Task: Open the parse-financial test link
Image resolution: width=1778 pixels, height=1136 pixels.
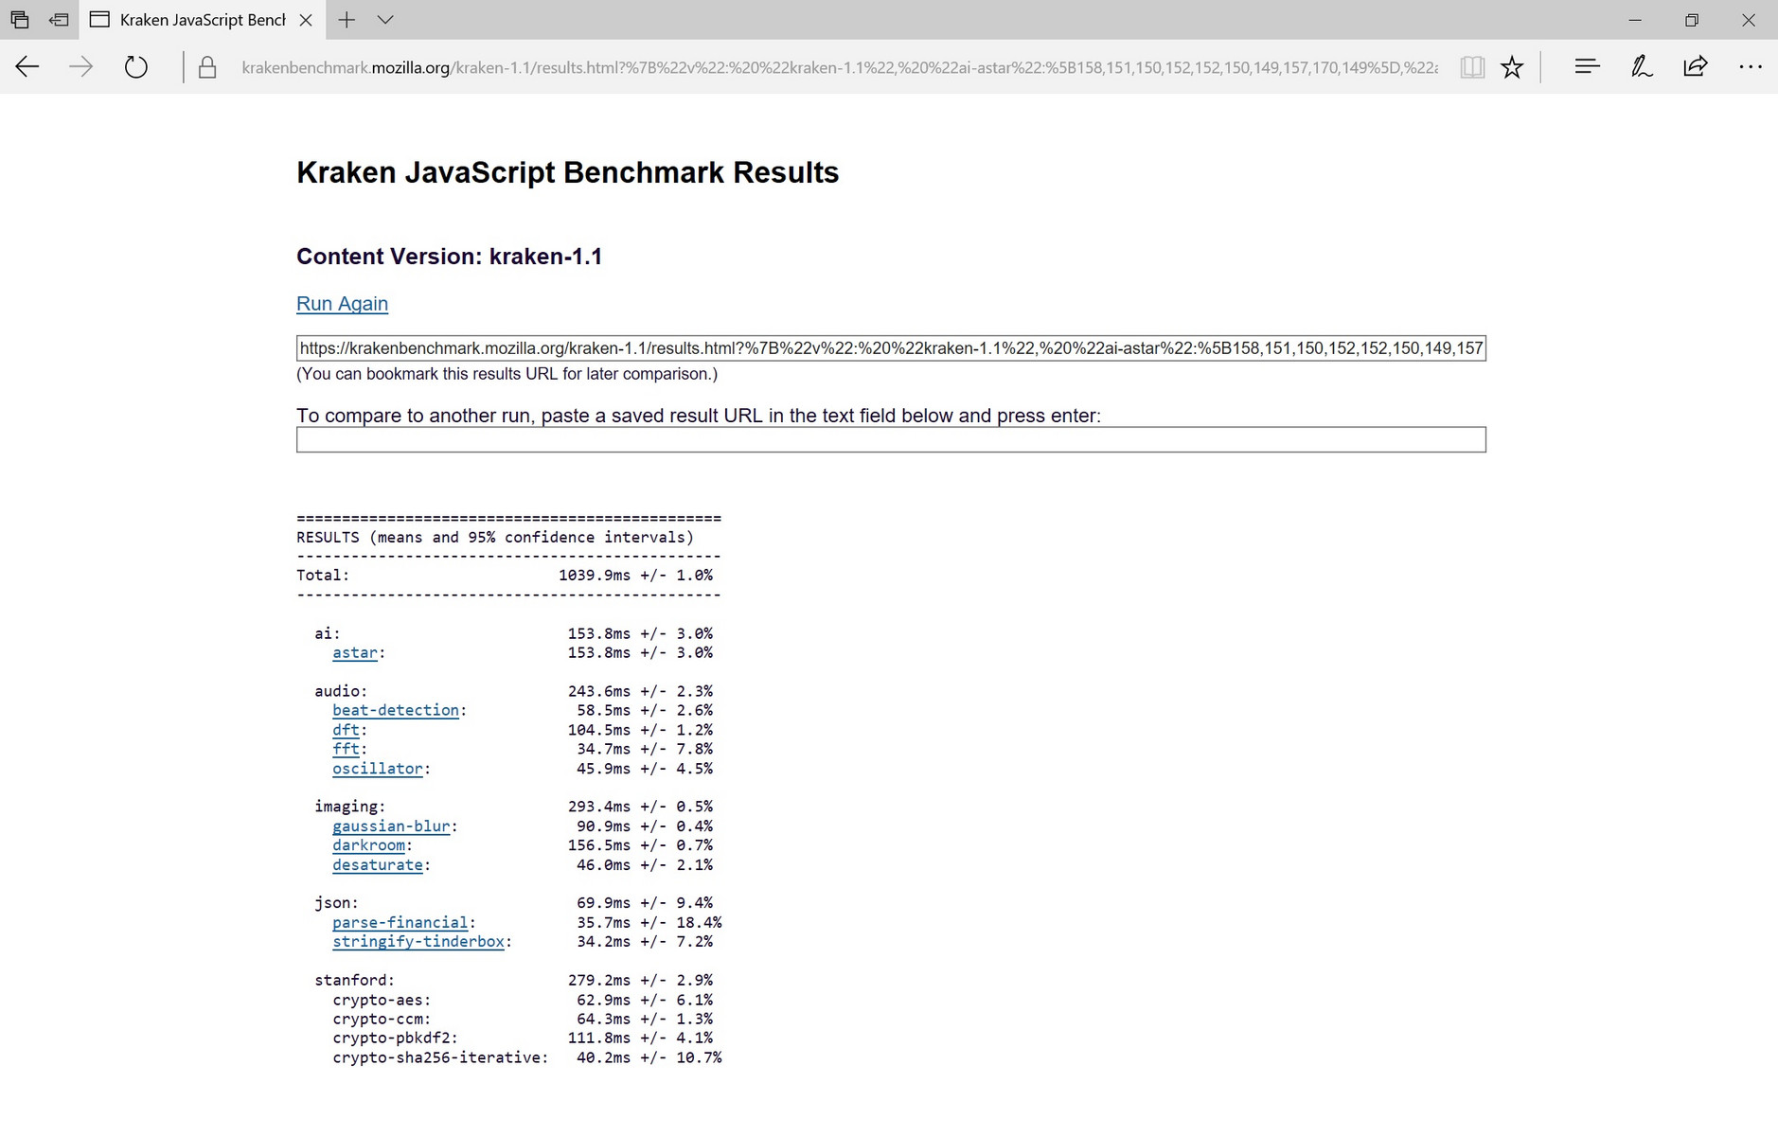Action: (400, 922)
